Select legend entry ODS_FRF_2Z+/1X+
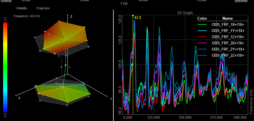Viewport: 254px width, 121px height. tap(228, 55)
